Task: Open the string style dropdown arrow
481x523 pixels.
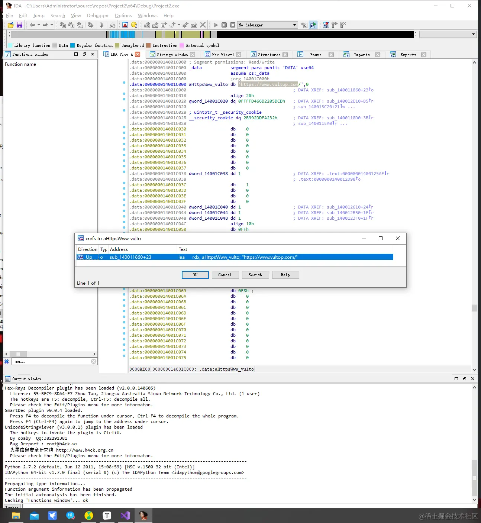Action: coord(179,25)
